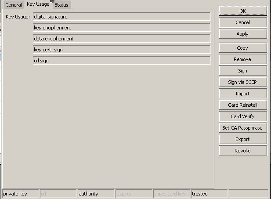Click the greyed-out expired flag

click(134, 193)
